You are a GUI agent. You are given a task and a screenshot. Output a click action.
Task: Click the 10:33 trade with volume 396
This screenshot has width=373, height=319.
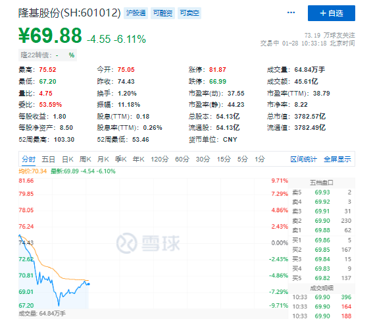click(322, 297)
